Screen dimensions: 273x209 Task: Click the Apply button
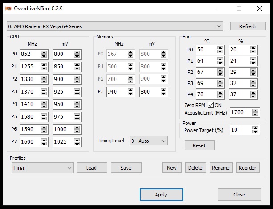(161, 195)
